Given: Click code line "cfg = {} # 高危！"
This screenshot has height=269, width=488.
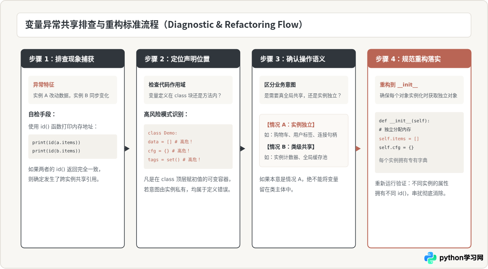Looking at the screenshot, I should (169, 151).
